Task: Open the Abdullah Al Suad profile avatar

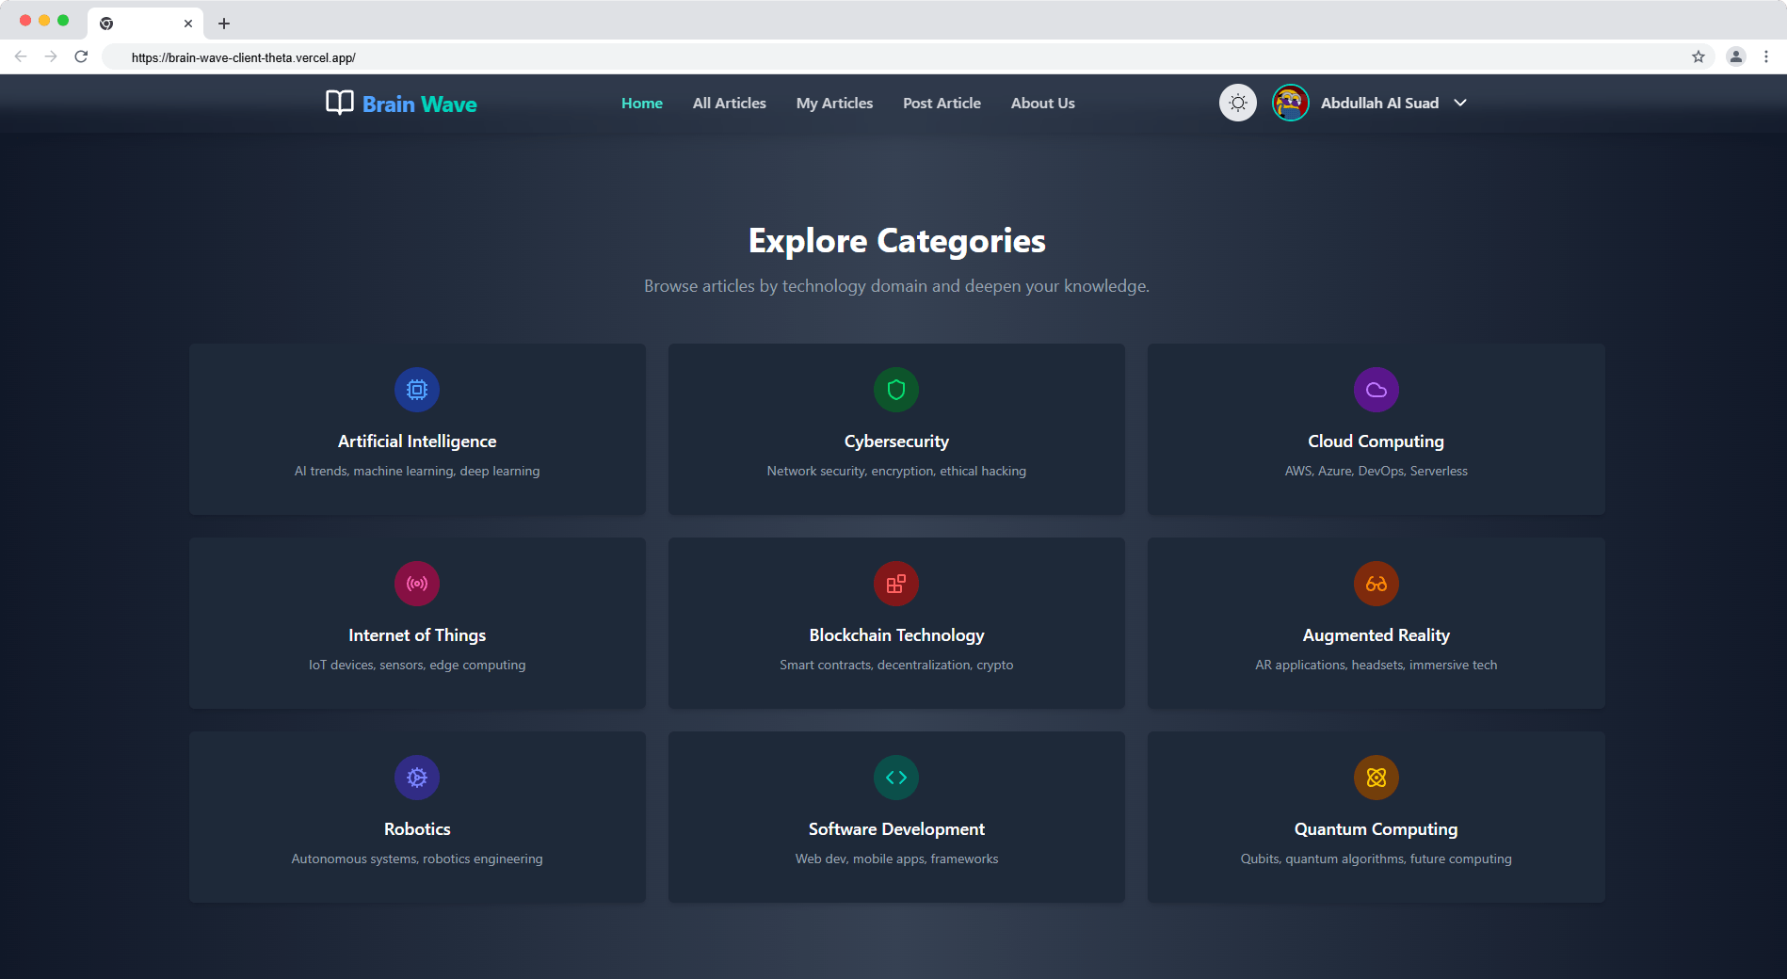Action: [x=1290, y=103]
